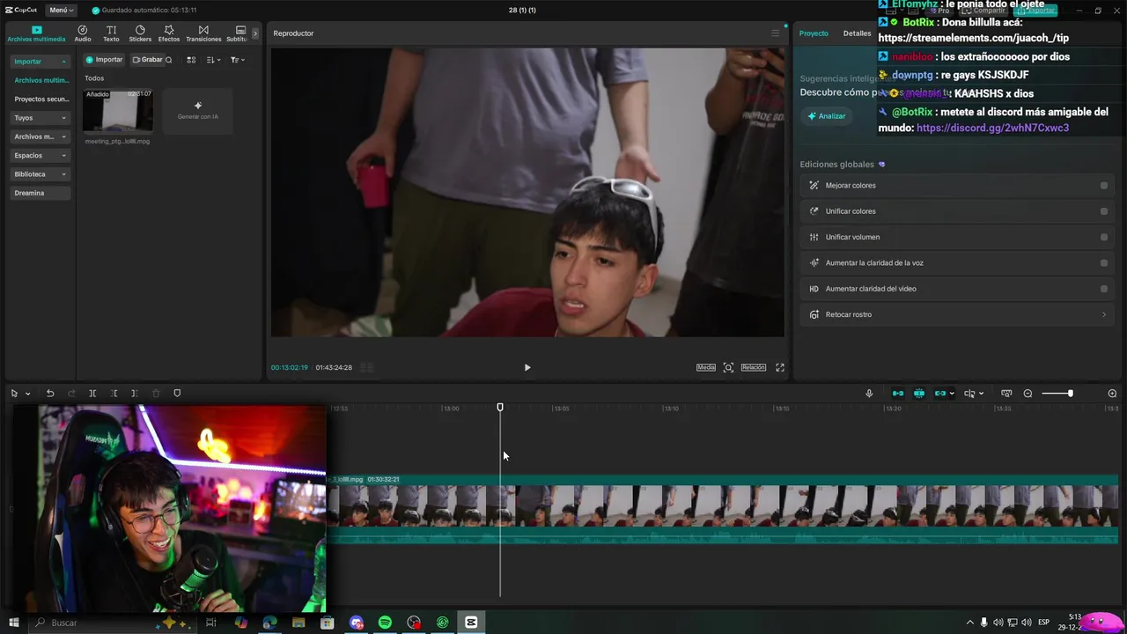Open the Dreamina sidebar item
This screenshot has height=634, width=1127.
click(40, 193)
